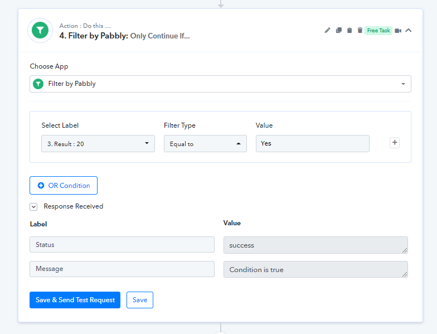The image size is (437, 334).
Task: Collapse step 4 using the chevron up
Action: pyautogui.click(x=408, y=30)
